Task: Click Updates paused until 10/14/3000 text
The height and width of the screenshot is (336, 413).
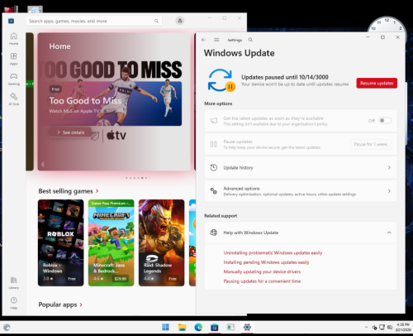Action: tap(285, 77)
